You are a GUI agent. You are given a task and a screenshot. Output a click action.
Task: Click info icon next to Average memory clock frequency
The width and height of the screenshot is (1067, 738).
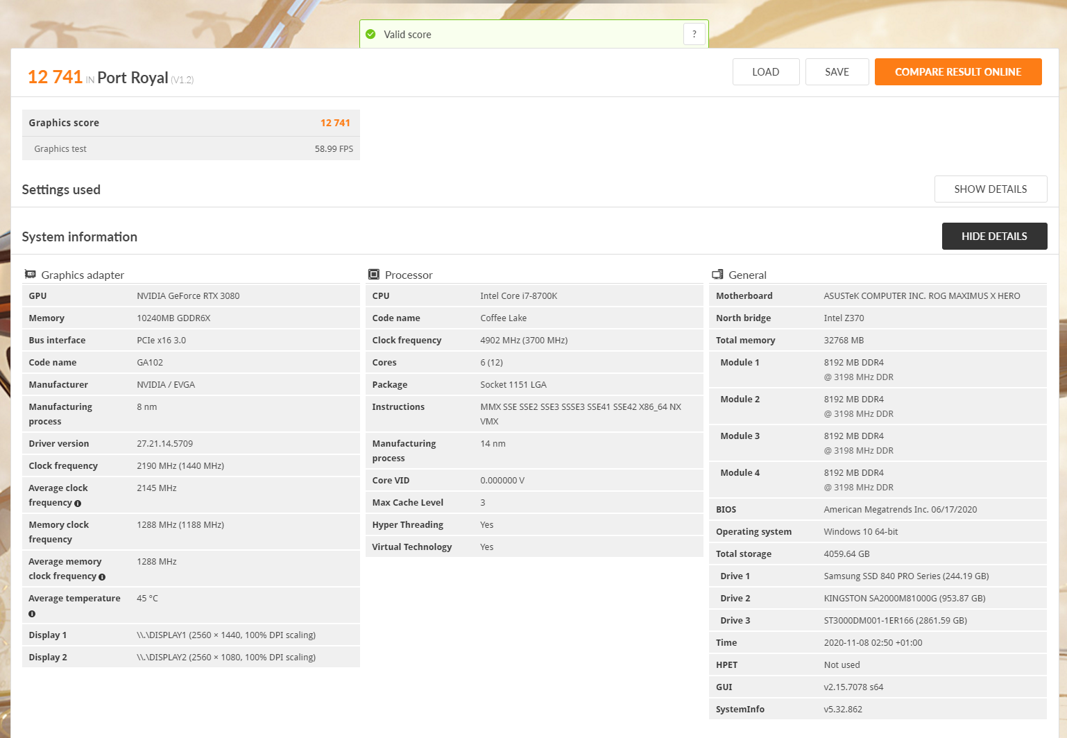[x=102, y=577]
